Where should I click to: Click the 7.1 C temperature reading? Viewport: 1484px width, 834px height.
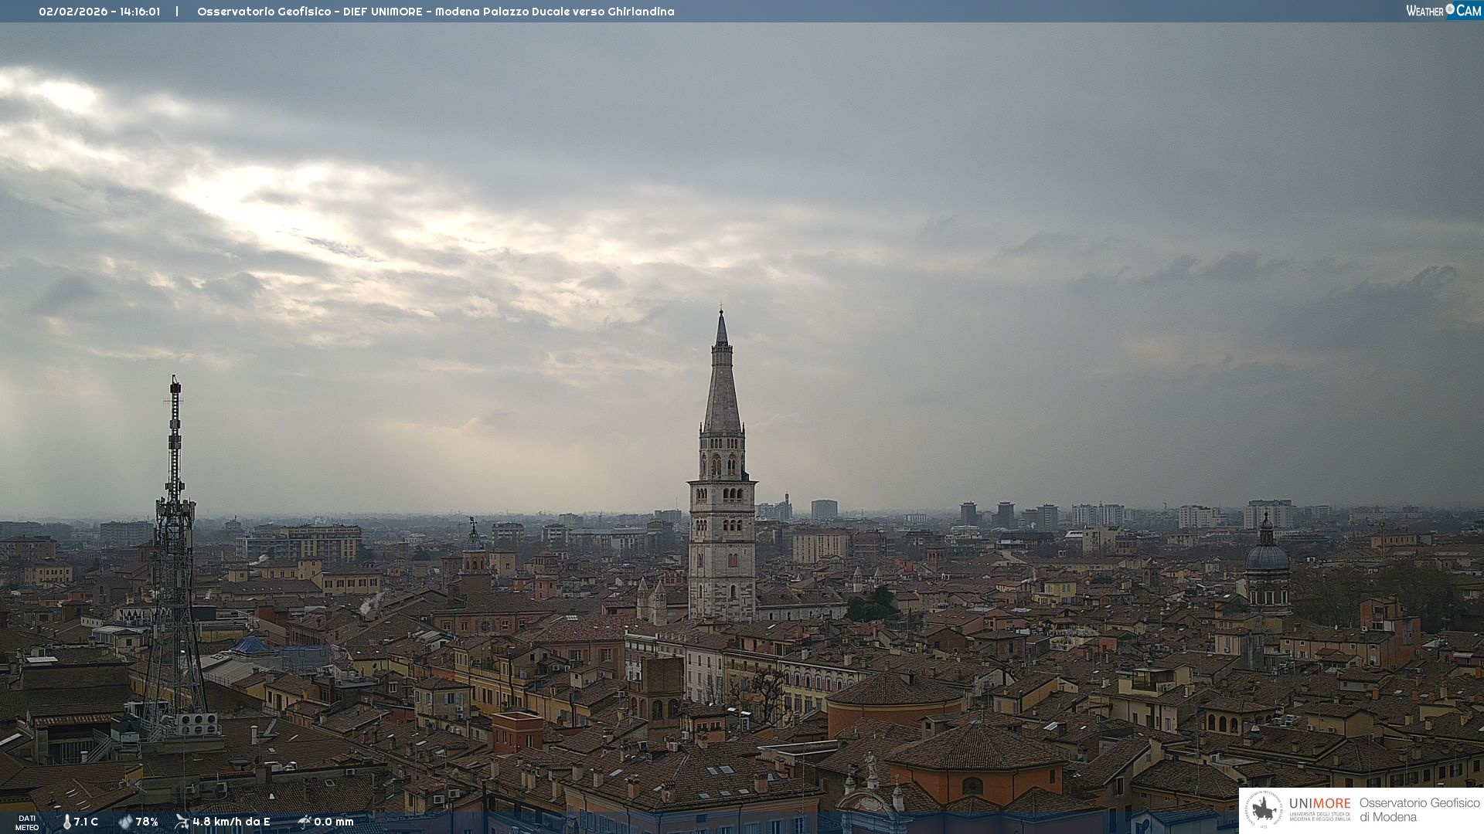click(86, 822)
